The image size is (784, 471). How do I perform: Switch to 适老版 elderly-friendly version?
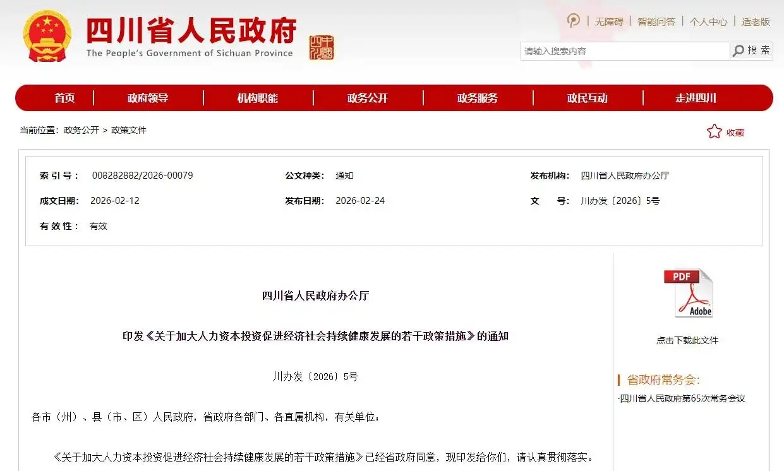(x=756, y=21)
